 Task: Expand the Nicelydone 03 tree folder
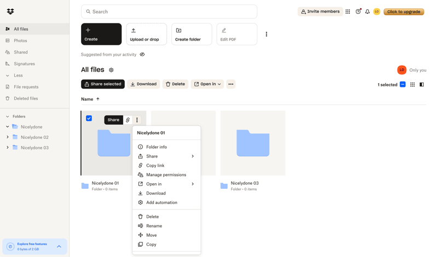pyautogui.click(x=8, y=147)
